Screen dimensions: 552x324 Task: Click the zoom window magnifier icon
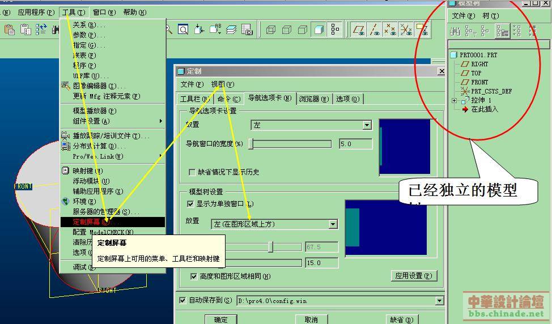tap(183, 29)
